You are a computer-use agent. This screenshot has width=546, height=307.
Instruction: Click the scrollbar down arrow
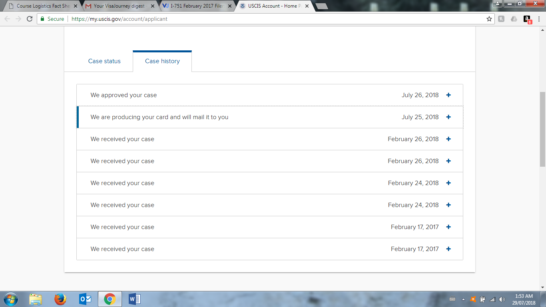[542, 288]
